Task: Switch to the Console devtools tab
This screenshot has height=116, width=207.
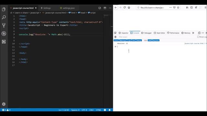Action: pos(135,33)
